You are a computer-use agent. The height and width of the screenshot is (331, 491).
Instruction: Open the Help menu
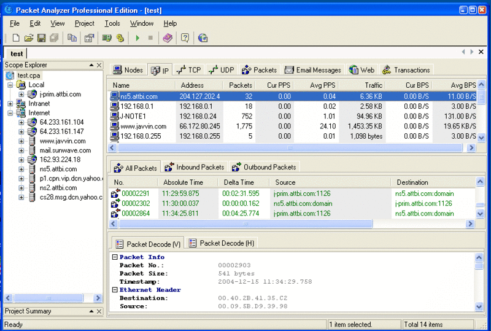click(170, 23)
